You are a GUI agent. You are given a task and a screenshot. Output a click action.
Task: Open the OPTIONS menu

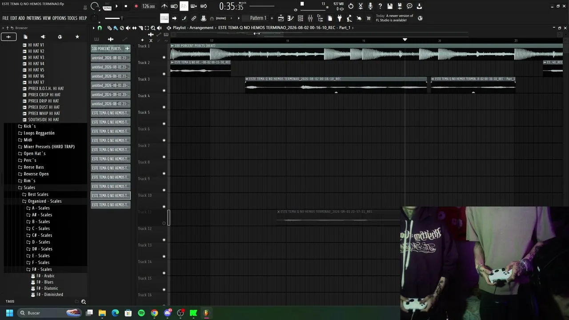[59, 18]
